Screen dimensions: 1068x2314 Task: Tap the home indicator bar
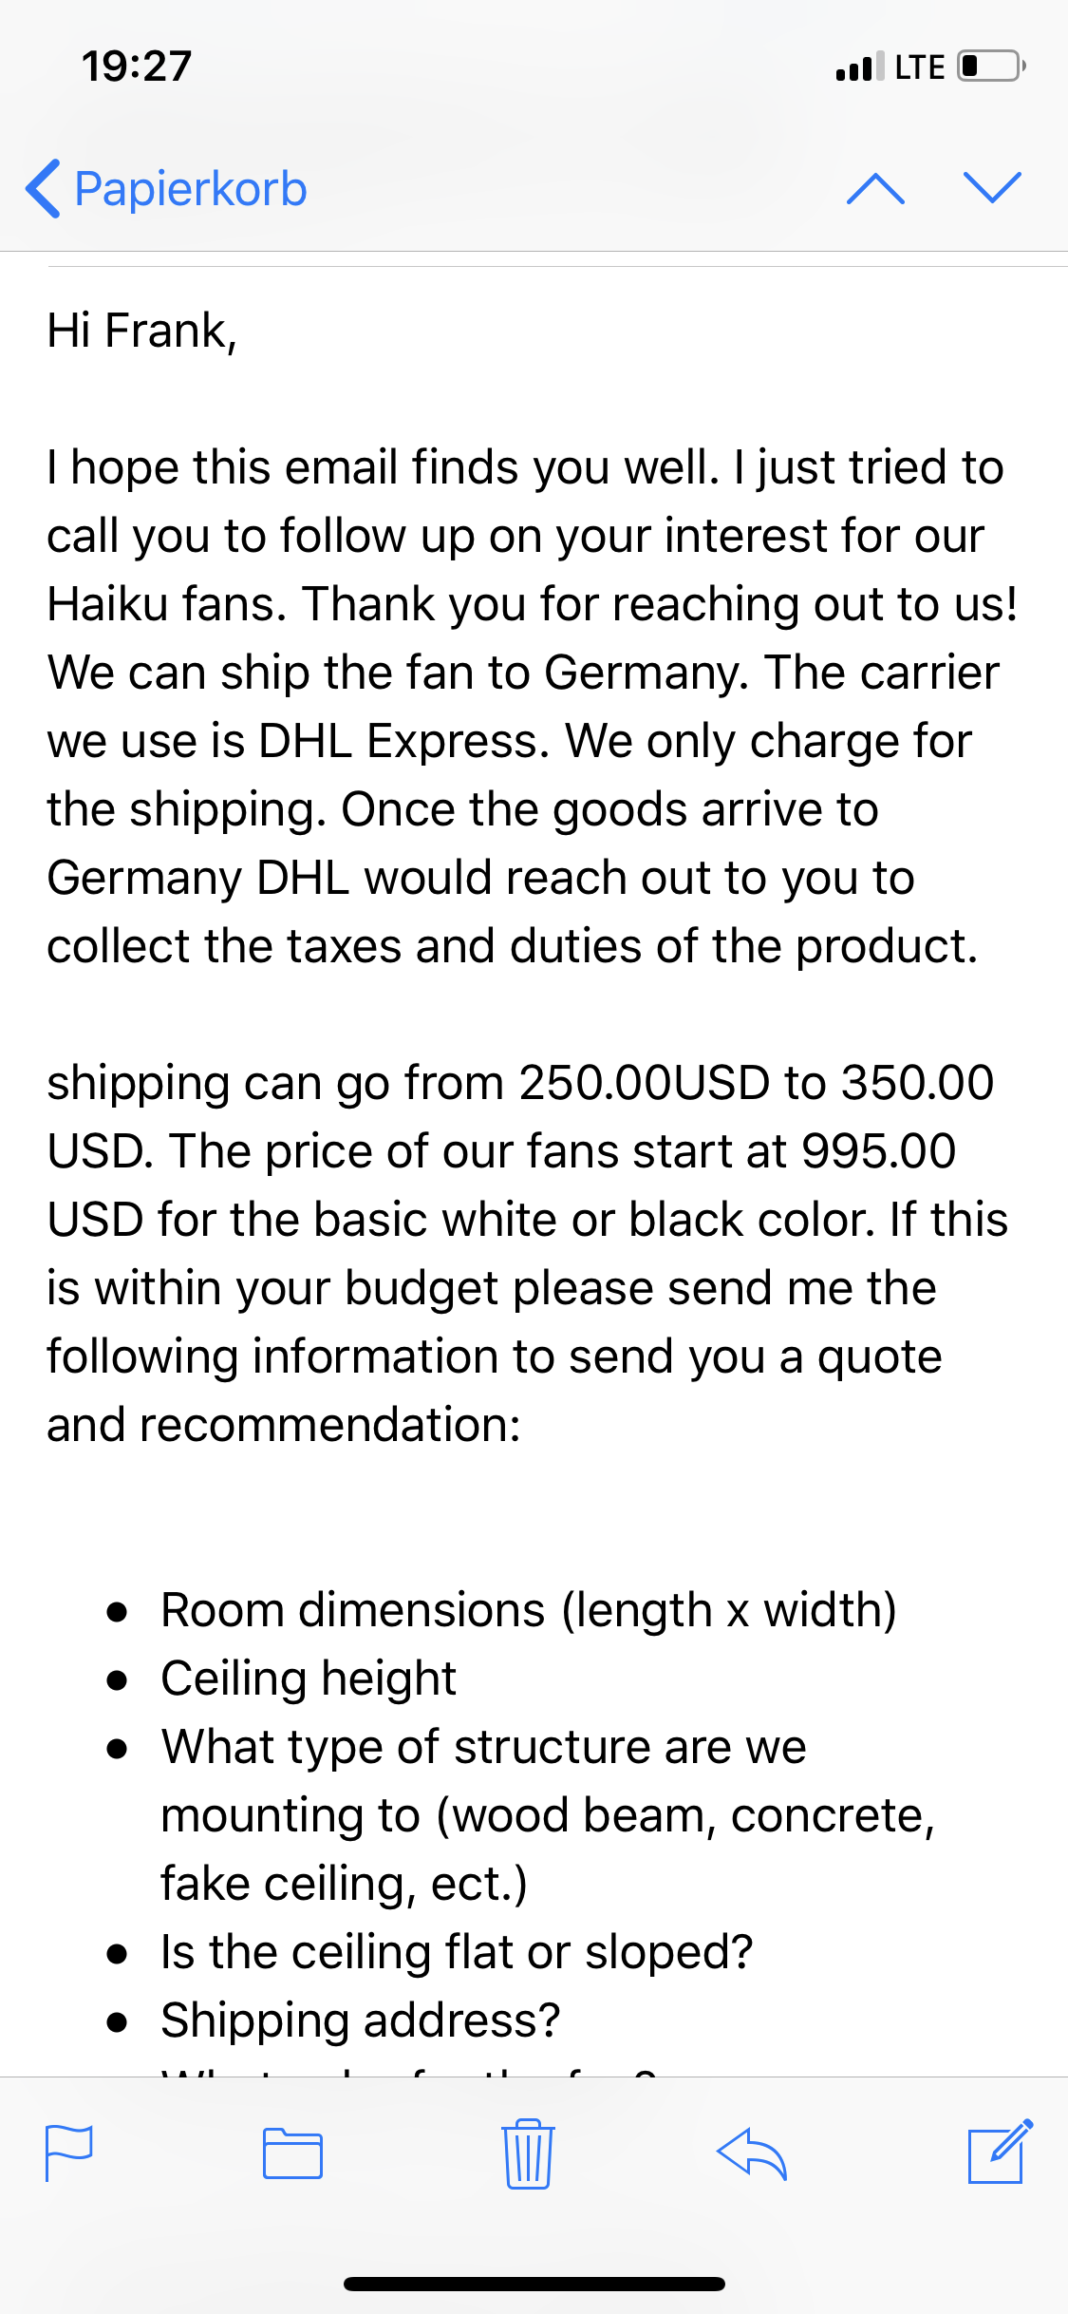534,2284
